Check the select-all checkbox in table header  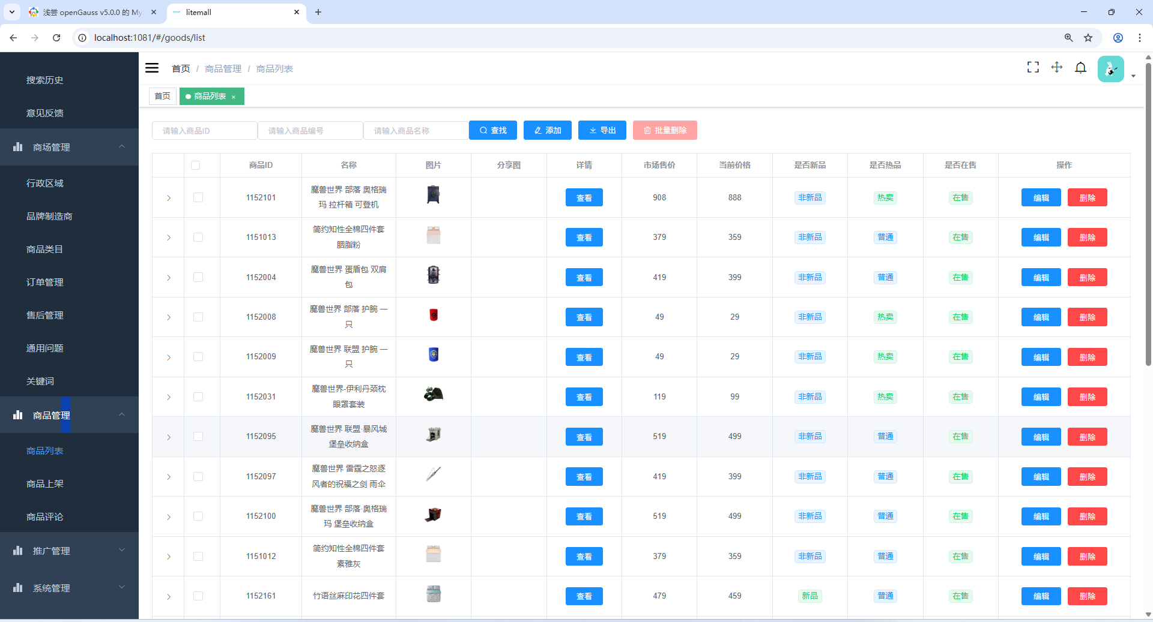(195, 165)
